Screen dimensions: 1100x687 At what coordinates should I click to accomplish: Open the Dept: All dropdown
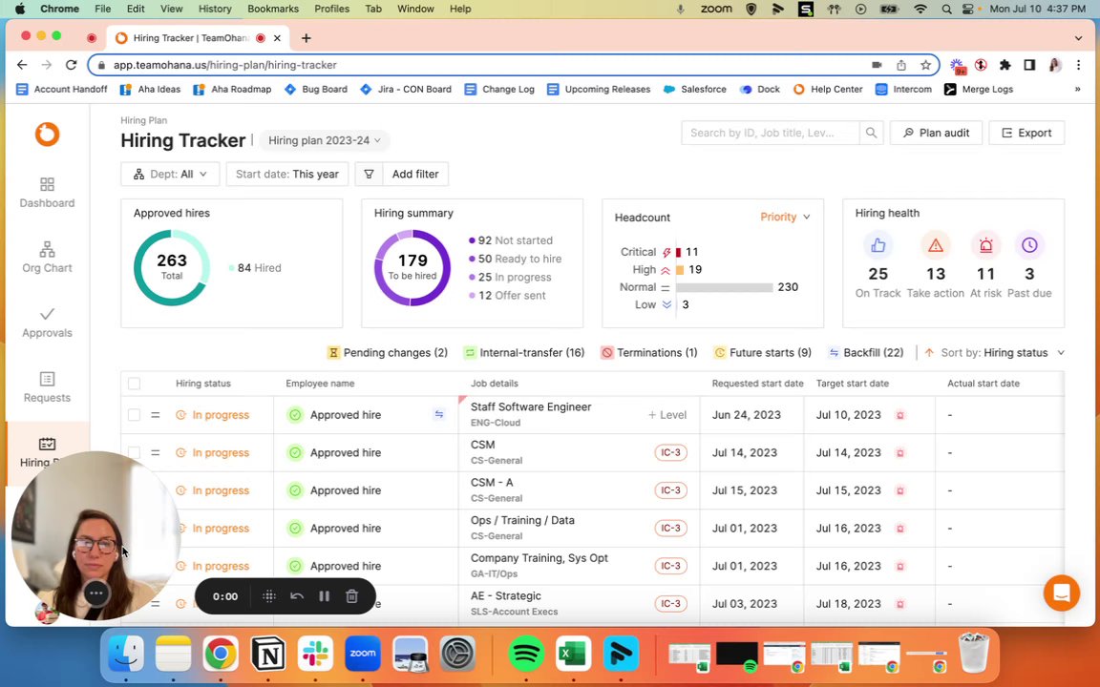click(170, 174)
